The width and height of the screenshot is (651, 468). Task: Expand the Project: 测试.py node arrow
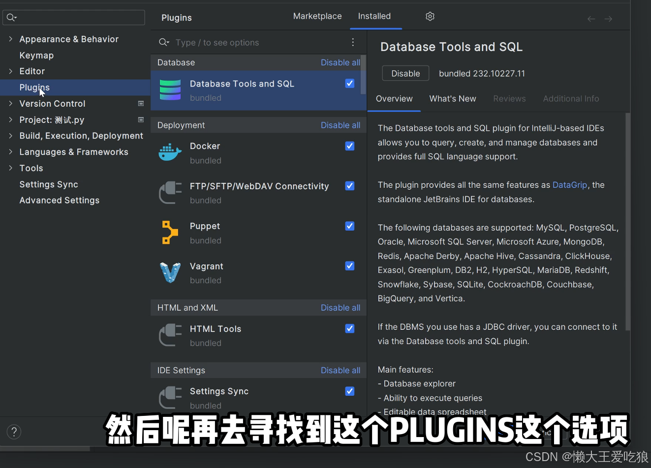click(10, 120)
